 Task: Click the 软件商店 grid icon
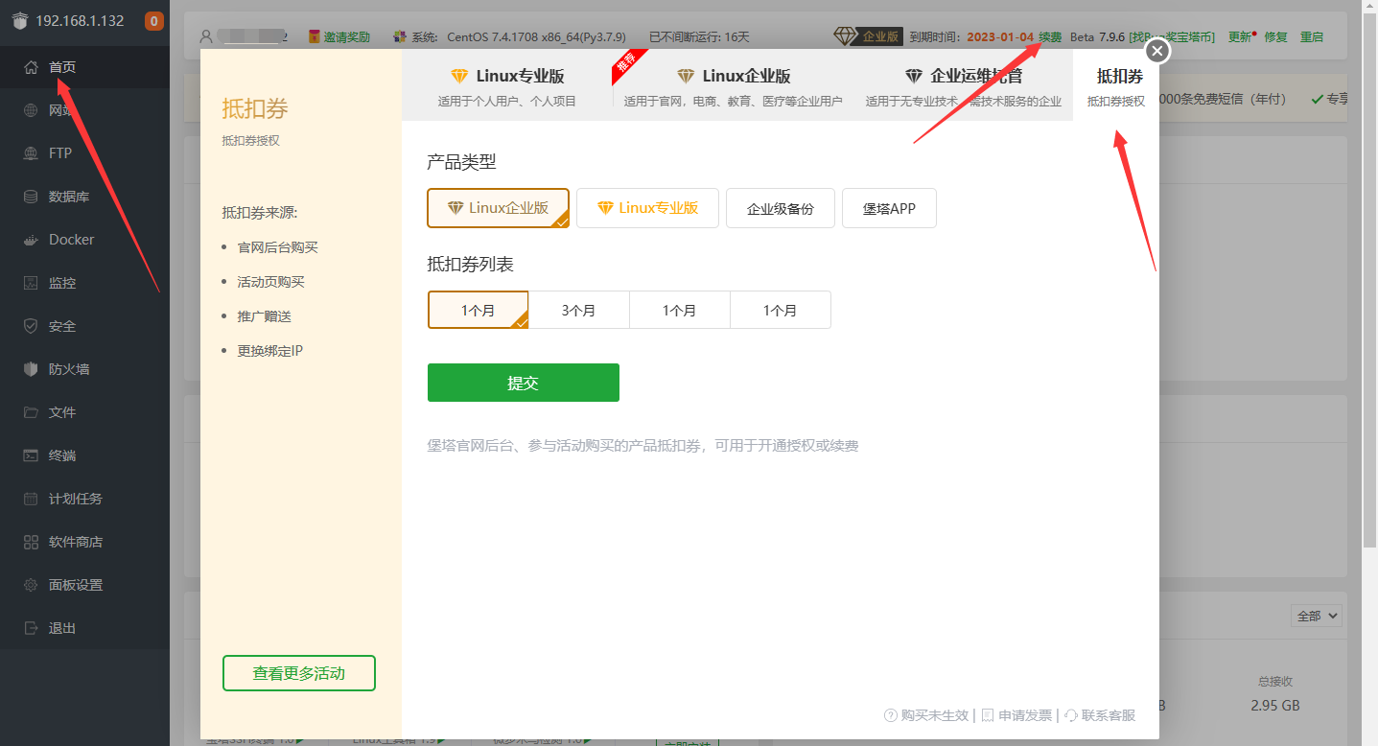(31, 542)
